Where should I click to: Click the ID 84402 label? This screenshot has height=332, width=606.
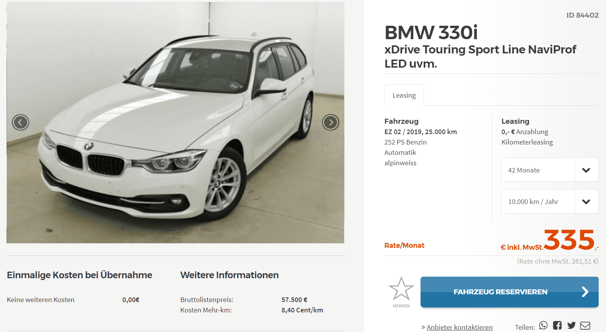(583, 15)
